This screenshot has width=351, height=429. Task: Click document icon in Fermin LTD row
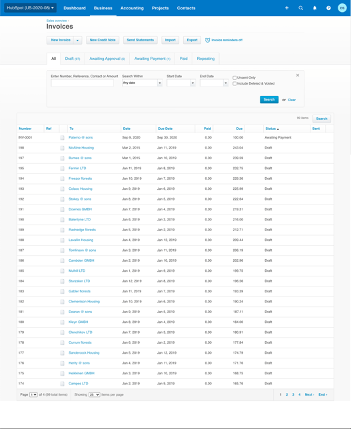pos(63,169)
